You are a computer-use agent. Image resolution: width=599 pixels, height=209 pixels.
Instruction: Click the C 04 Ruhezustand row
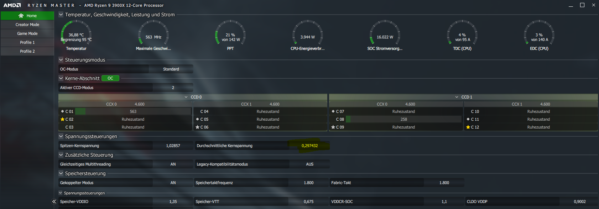pos(260,111)
